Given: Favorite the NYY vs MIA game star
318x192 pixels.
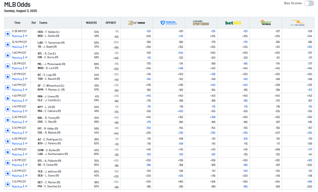Looking at the screenshot, I should click(8, 109).
